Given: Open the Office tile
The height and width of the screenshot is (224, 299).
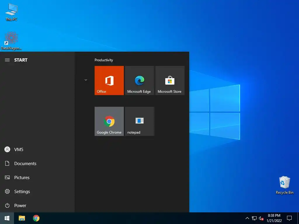Looking at the screenshot, I should [109, 80].
